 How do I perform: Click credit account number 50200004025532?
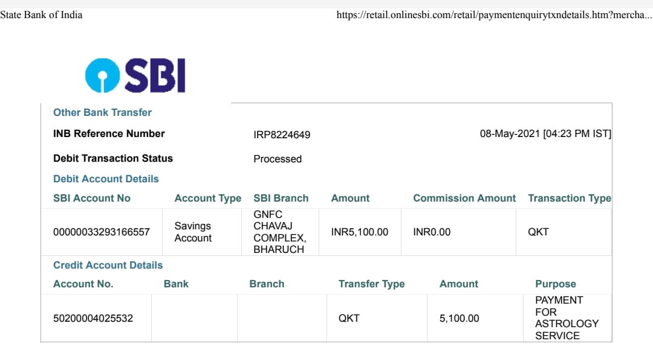(93, 319)
